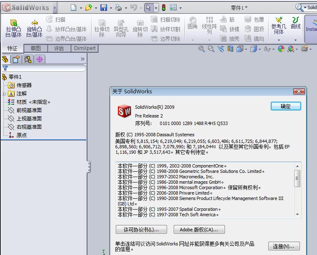The height and width of the screenshot is (255, 317).
Task: Select 前视基准面 plane
Action: (x=25, y=110)
